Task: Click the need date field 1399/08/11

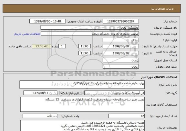Action: pos(40,93)
